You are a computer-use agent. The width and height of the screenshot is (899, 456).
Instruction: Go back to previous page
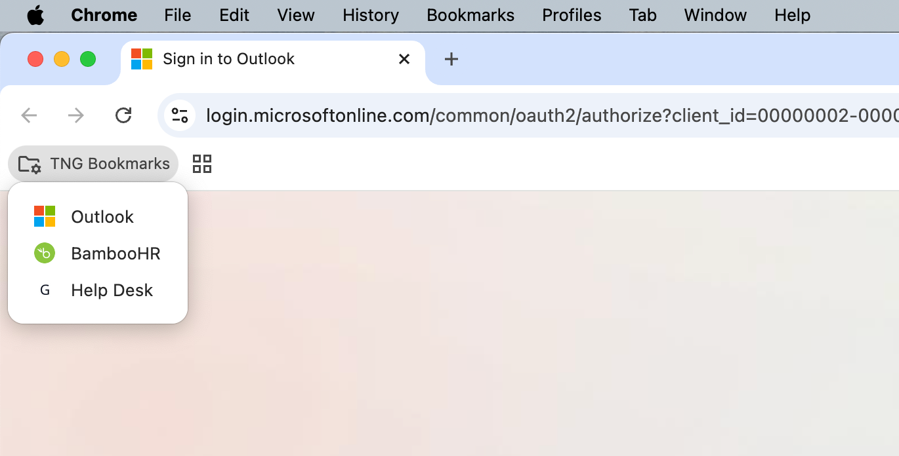(x=30, y=116)
